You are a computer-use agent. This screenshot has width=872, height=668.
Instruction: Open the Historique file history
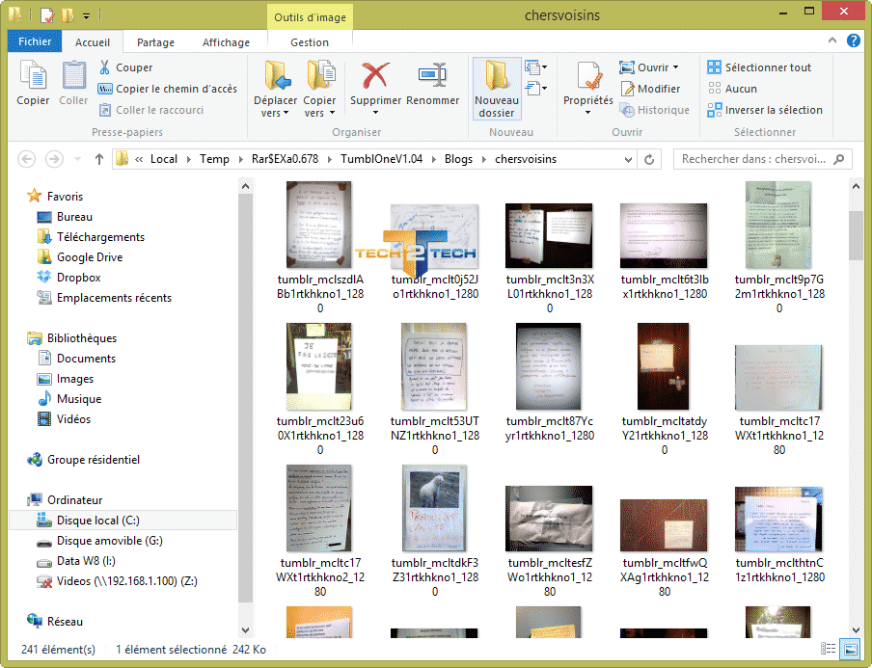655,110
